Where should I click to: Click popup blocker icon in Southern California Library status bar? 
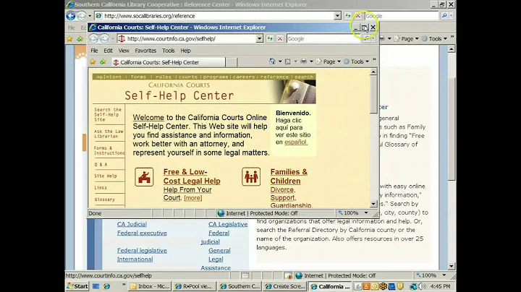coord(245,276)
